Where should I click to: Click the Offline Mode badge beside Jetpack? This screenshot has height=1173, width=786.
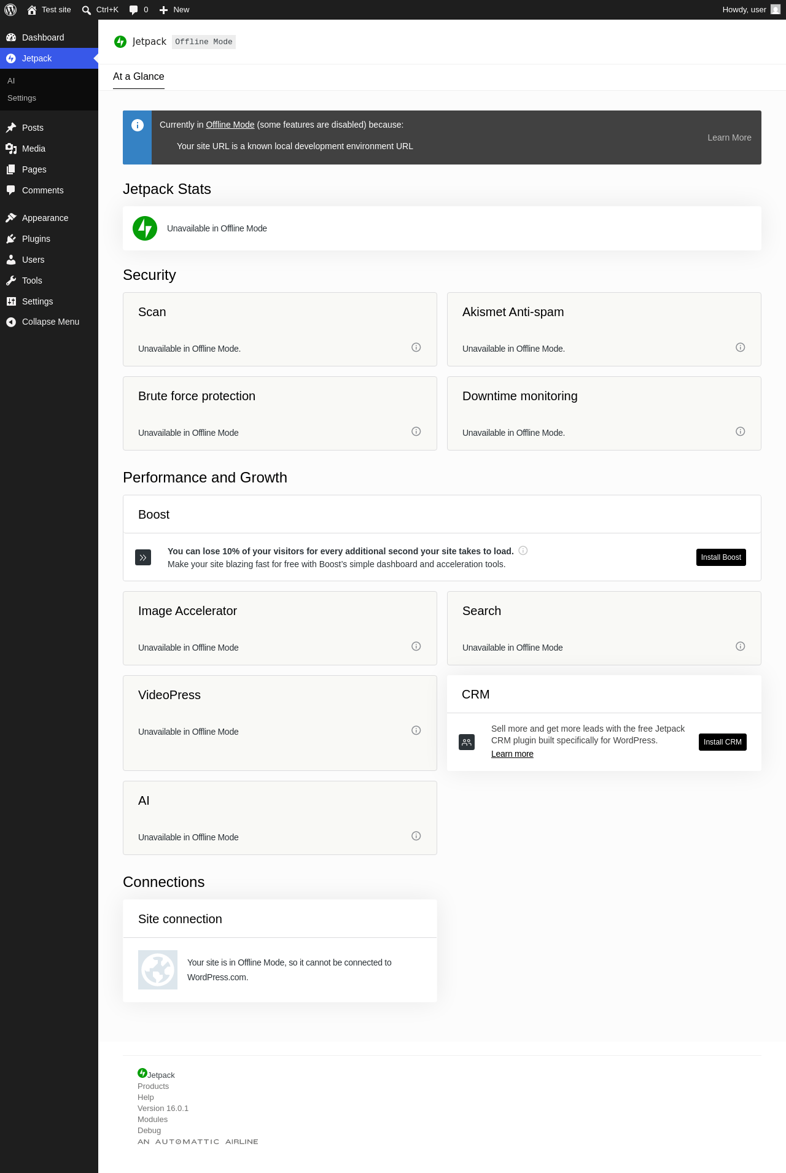coord(204,42)
